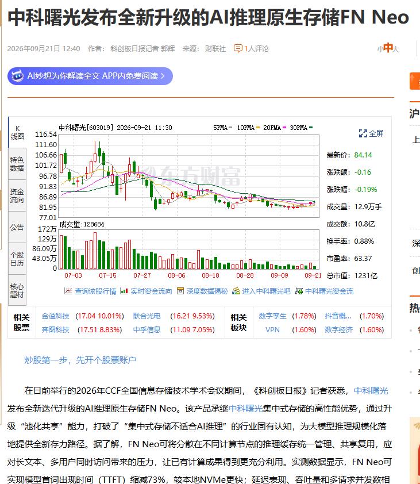Open related stock 联合光电
Image resolution: width=420 pixels, height=484 pixels.
[x=147, y=316]
